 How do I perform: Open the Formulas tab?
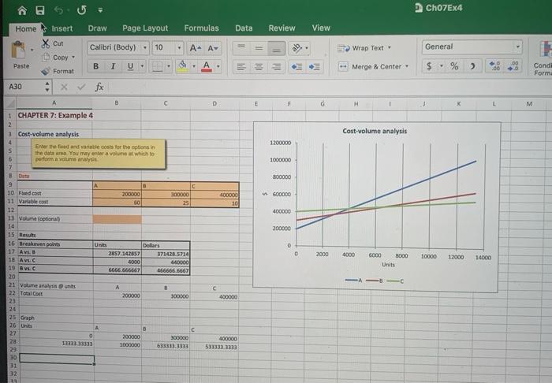pos(201,28)
